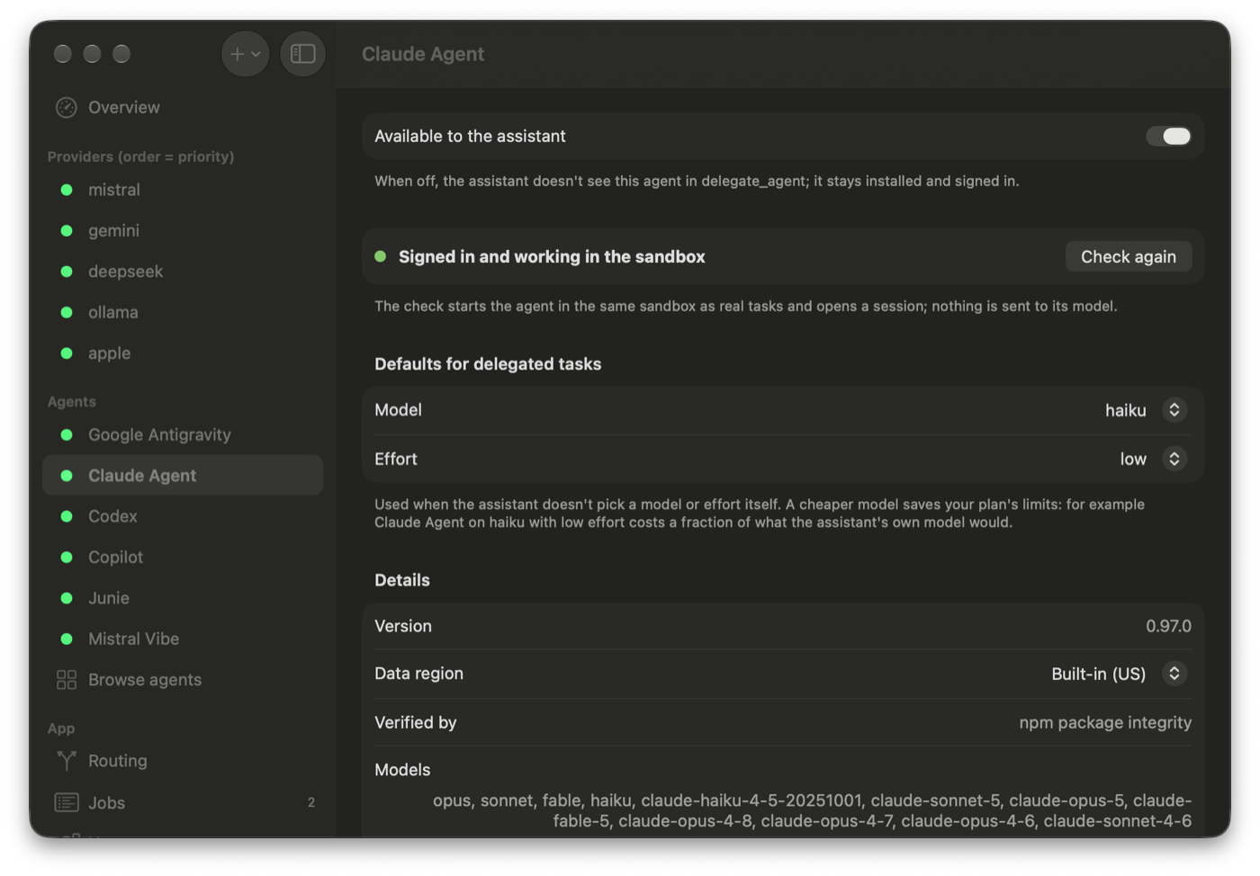Open the Claude Agent sidebar entry

pyautogui.click(x=183, y=476)
